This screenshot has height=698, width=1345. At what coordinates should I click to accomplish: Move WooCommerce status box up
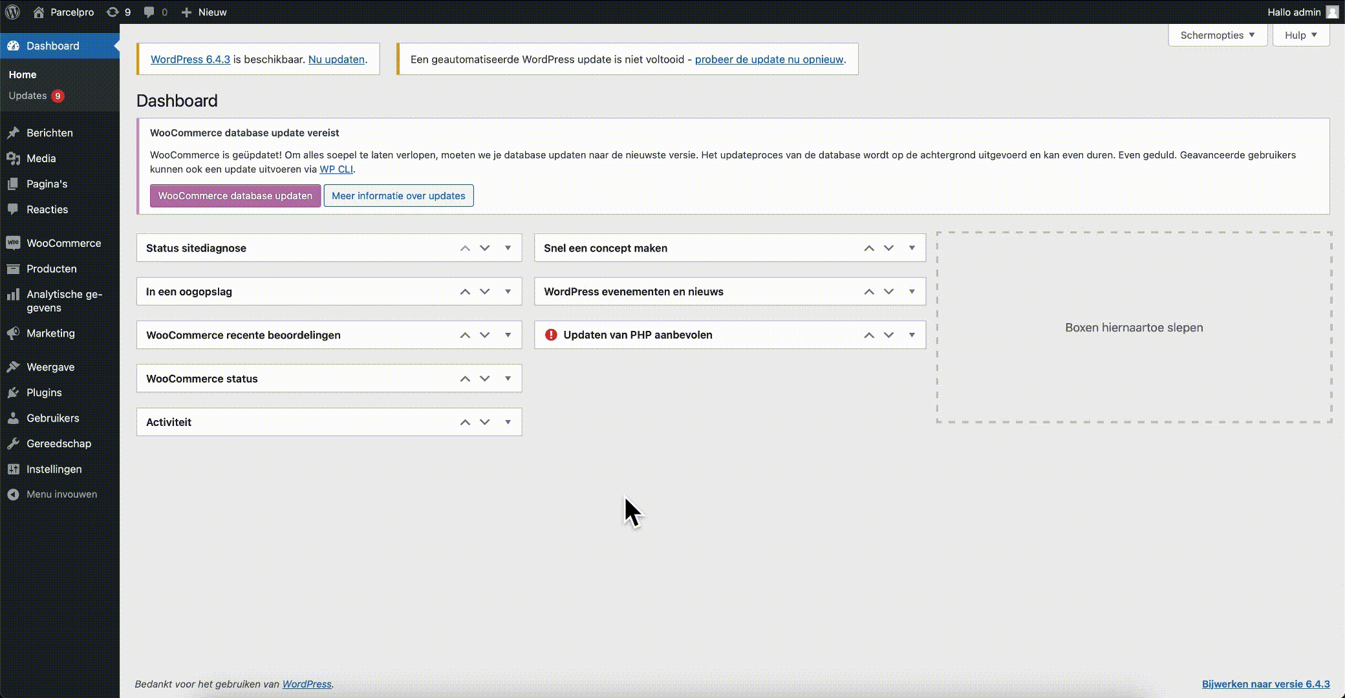click(x=465, y=379)
